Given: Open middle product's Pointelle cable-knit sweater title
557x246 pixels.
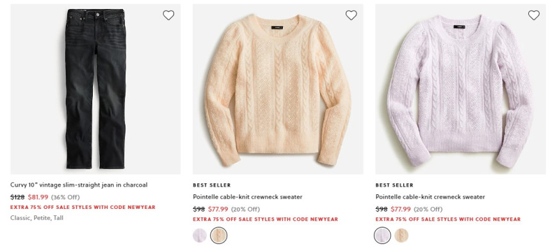Looking at the screenshot, I should click(248, 197).
